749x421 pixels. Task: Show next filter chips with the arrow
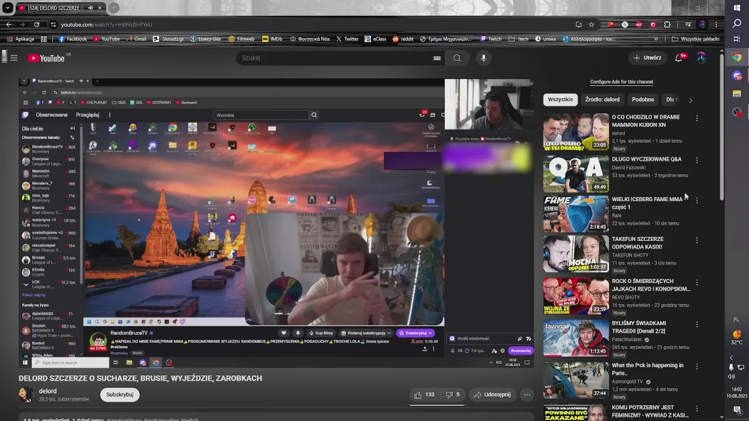(690, 100)
